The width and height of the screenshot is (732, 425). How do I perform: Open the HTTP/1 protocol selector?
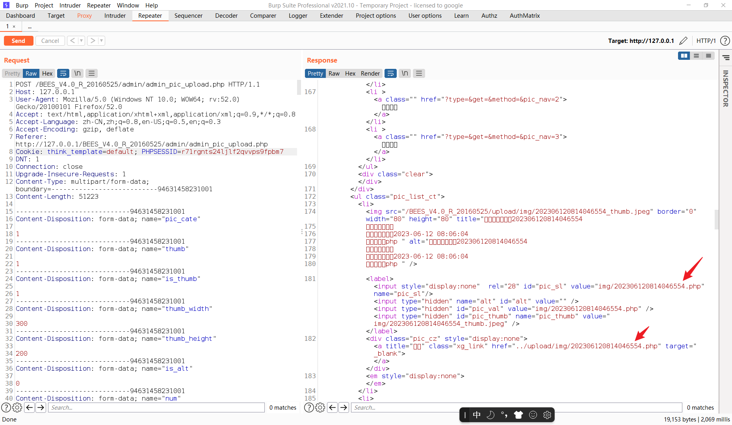click(706, 41)
